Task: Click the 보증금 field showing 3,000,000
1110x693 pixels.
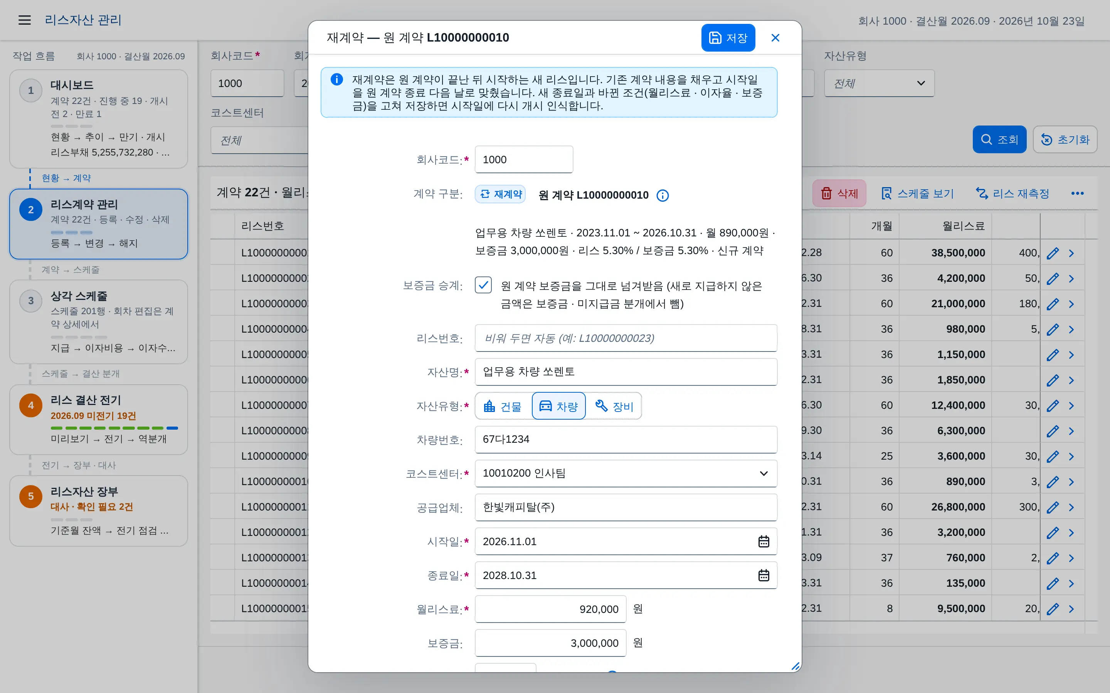Action: pyautogui.click(x=550, y=643)
